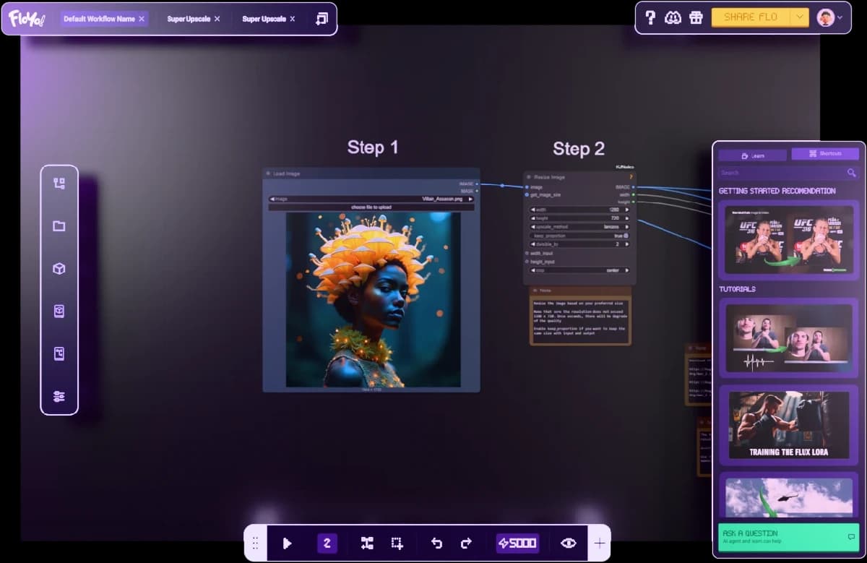Open Shortcuts in the right panel
Image resolution: width=867 pixels, height=563 pixels.
pos(826,153)
